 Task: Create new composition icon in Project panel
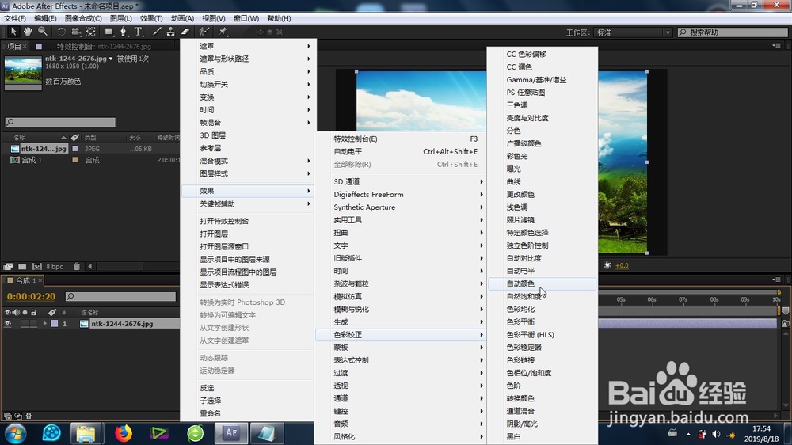coord(37,266)
